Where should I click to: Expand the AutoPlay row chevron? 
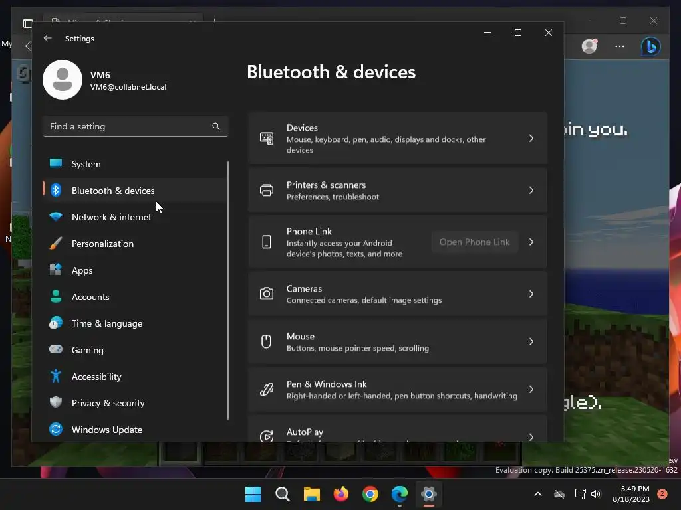[531, 436]
